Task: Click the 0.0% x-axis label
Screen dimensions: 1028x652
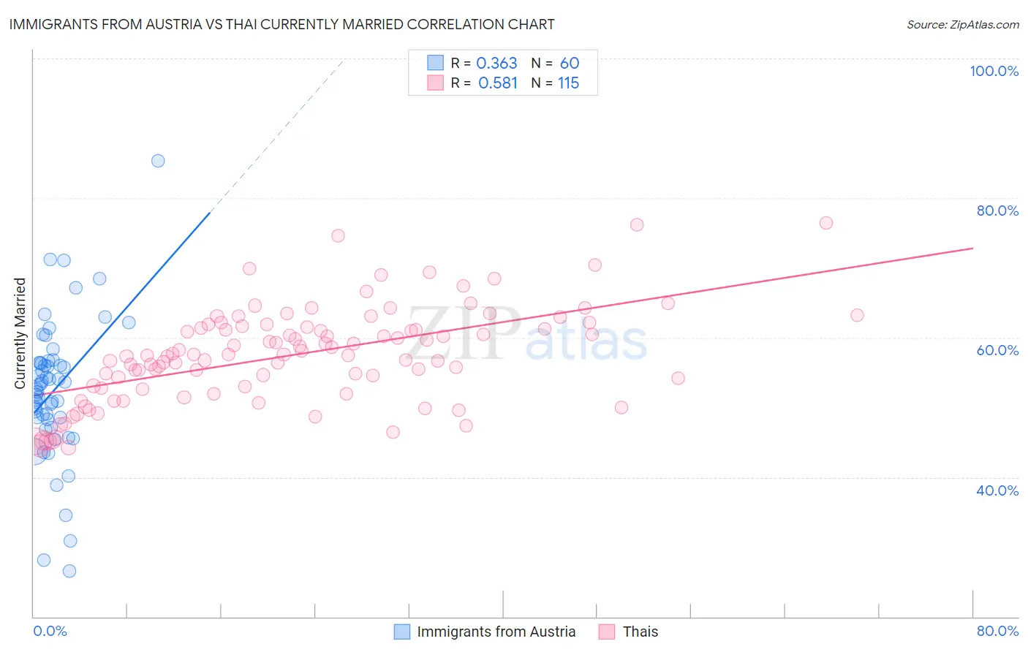Action: (x=50, y=631)
